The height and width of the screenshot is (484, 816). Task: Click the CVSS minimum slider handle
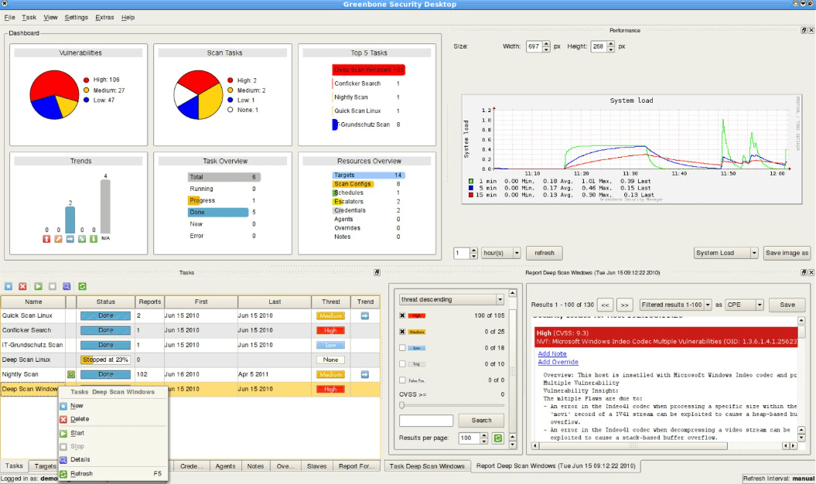pyautogui.click(x=401, y=405)
